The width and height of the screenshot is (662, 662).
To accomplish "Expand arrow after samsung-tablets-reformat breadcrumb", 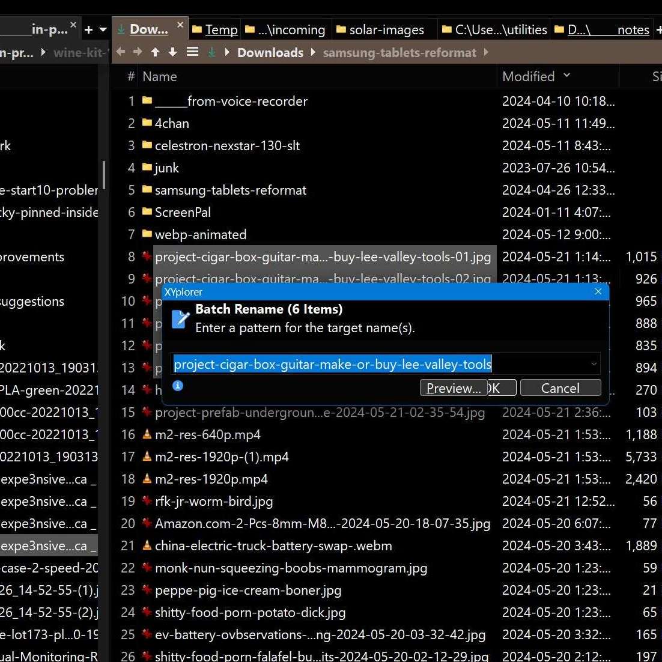I will (x=485, y=52).
